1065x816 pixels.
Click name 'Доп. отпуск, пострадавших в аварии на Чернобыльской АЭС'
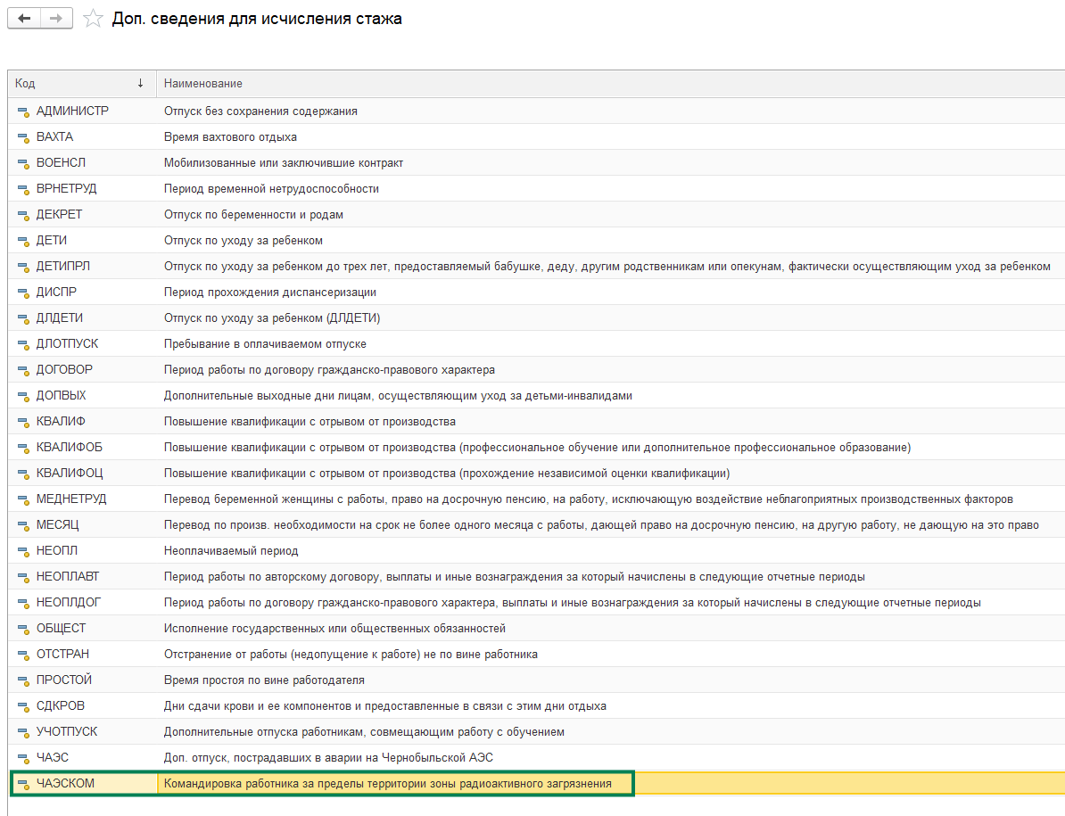(x=329, y=757)
